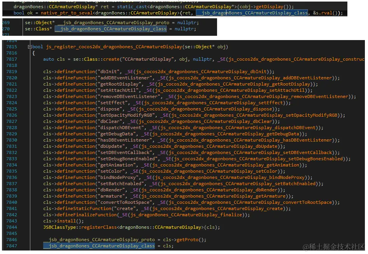Click "getAnimation" string literal
The height and width of the screenshot is (254, 368).
[117, 165]
